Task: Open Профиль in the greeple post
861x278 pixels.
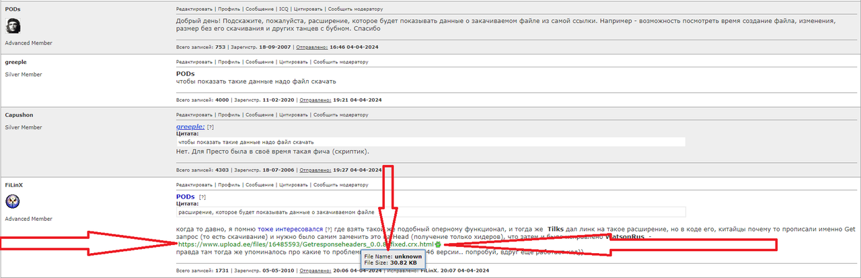Action: pos(229,62)
